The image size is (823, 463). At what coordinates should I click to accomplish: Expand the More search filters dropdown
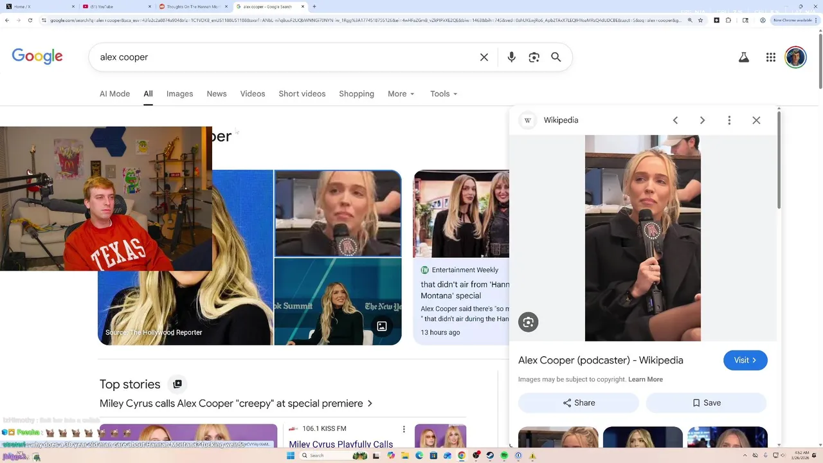401,94
